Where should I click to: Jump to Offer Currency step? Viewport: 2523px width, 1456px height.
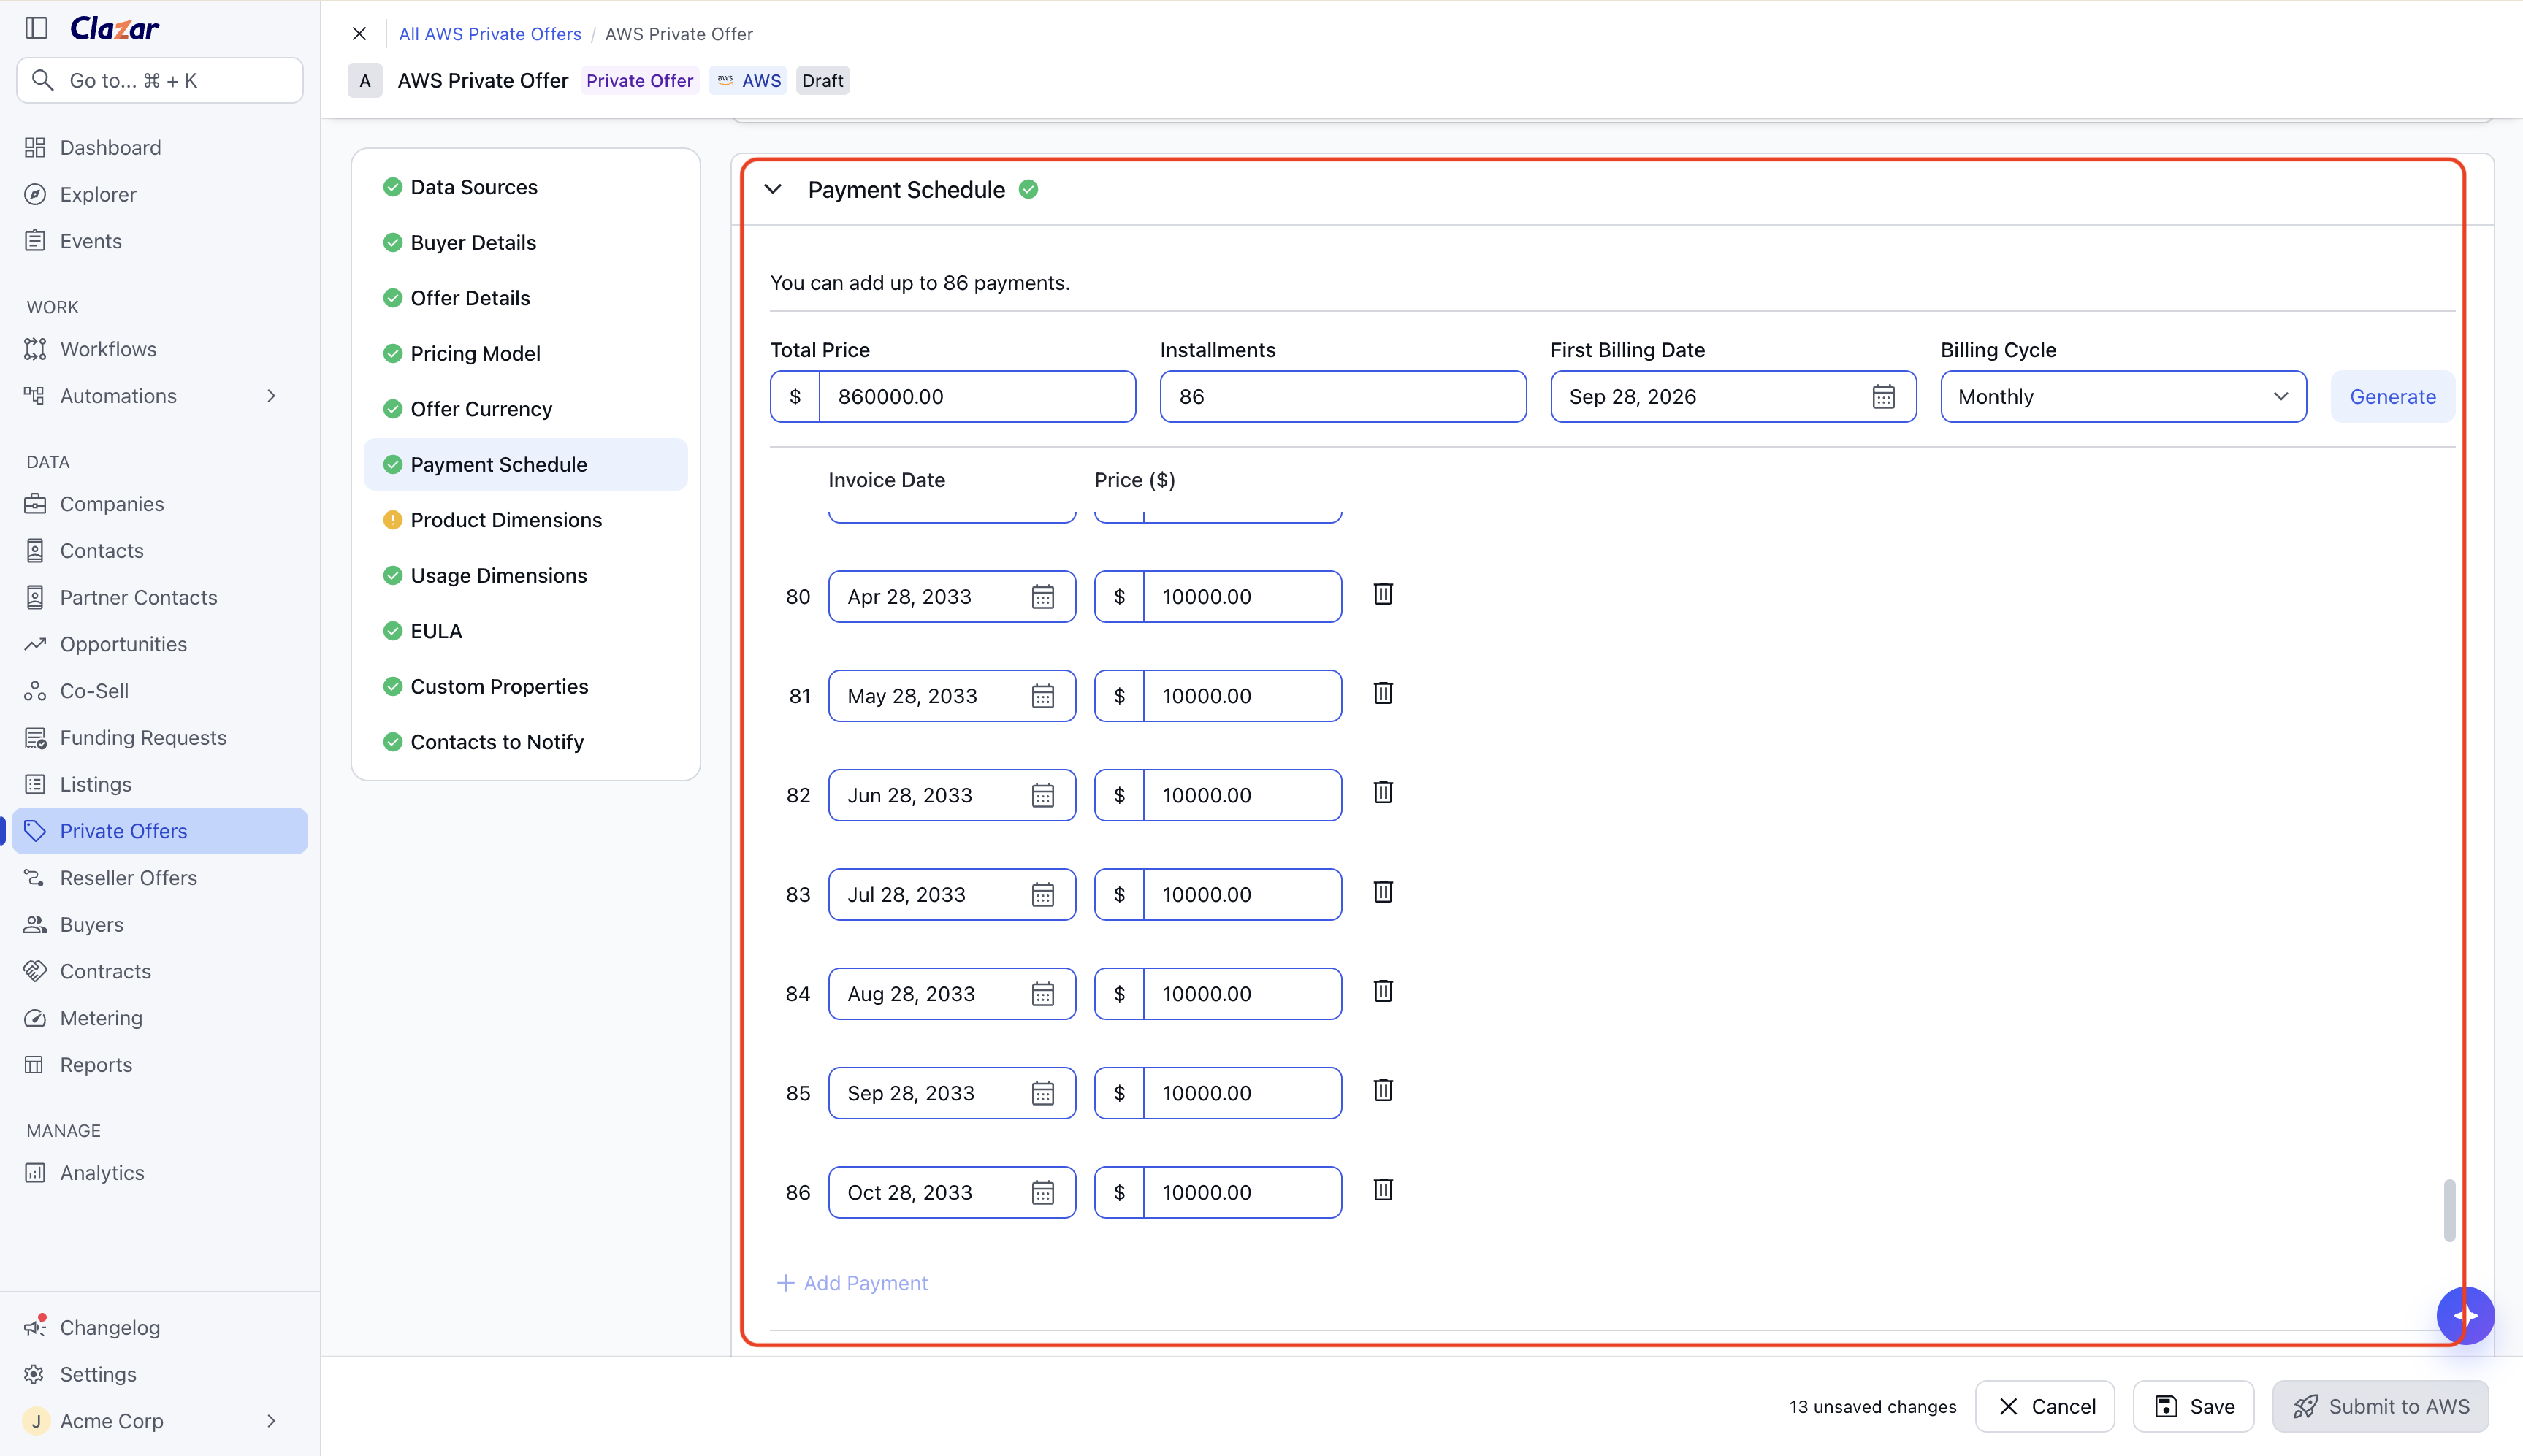[x=525, y=409]
